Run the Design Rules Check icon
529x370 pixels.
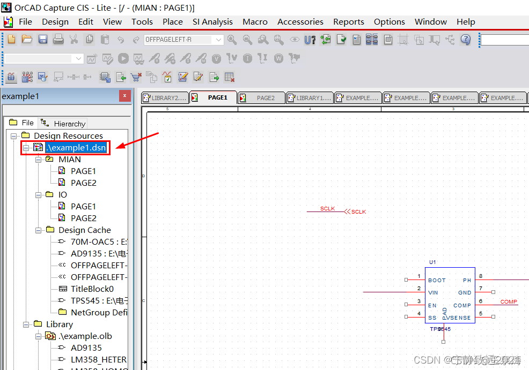coord(341,40)
